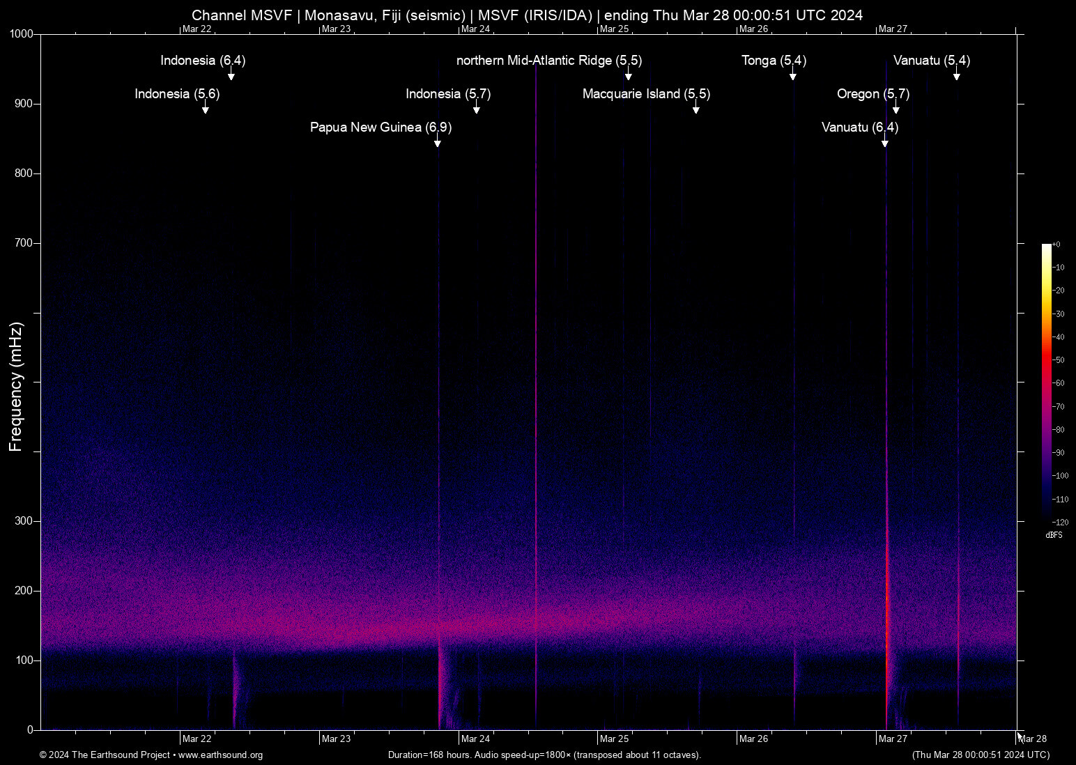Click the arrow beneath Indonesia (5.6) label
Image resolution: width=1076 pixels, height=765 pixels.
206,108
